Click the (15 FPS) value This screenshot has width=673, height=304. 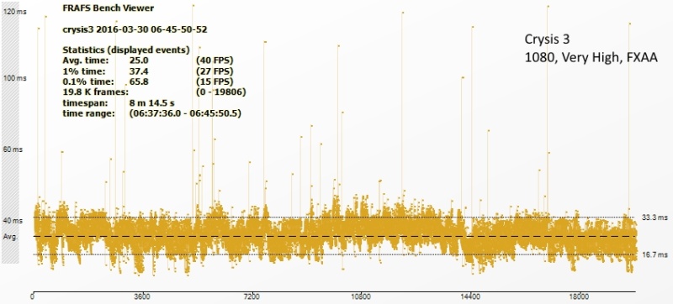tap(215, 81)
